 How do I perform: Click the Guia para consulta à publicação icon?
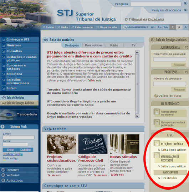click(157, 122)
